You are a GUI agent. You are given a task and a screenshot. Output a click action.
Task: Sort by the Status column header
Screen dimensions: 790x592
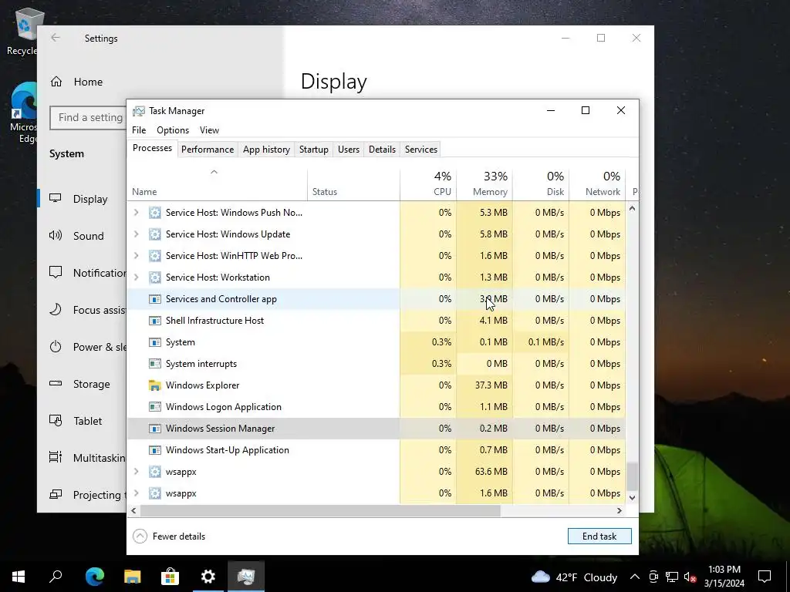tap(353, 184)
